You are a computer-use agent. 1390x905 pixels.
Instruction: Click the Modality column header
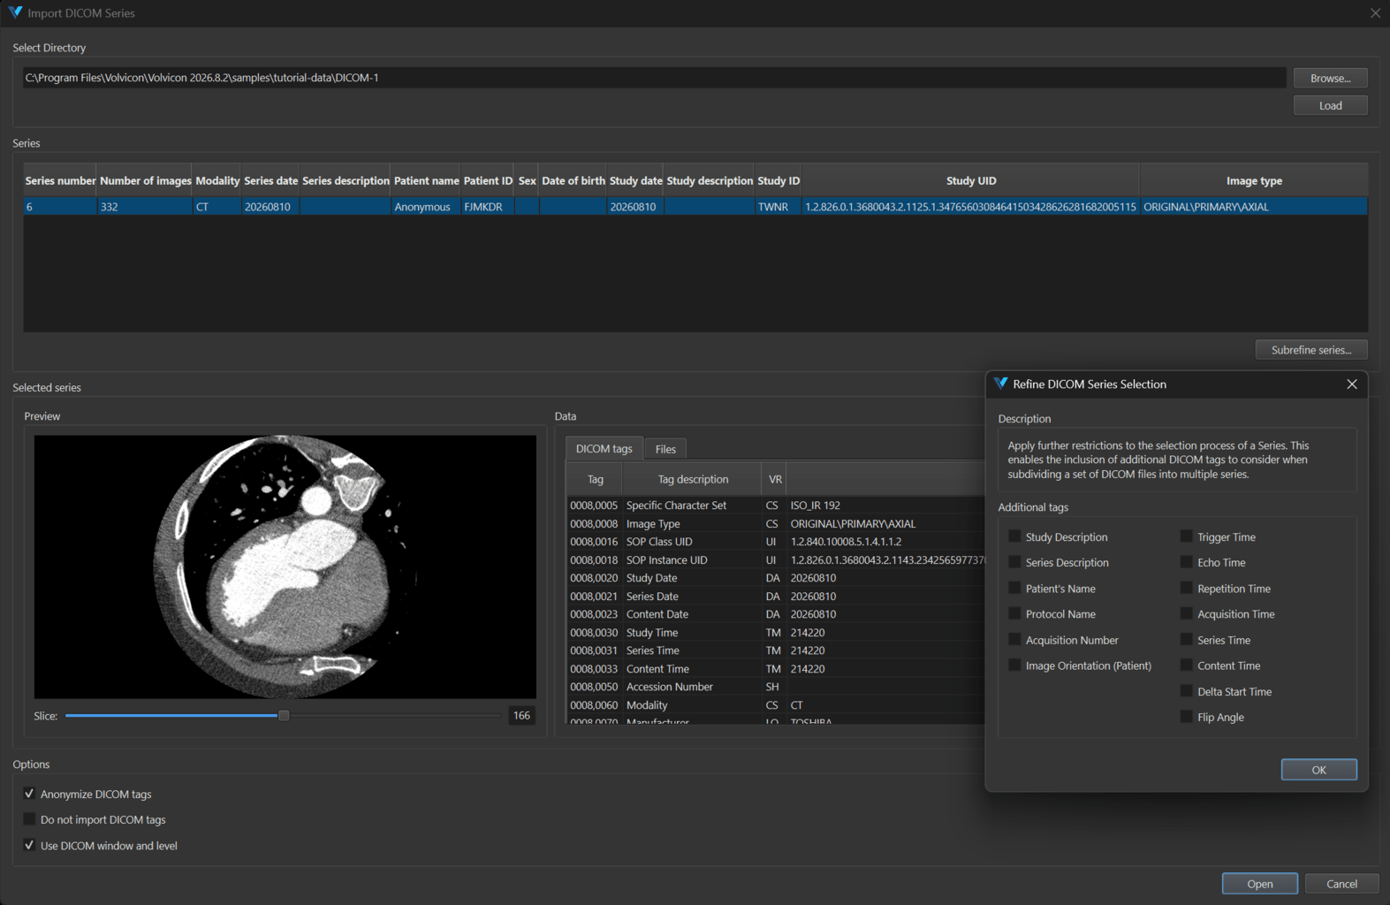click(217, 180)
